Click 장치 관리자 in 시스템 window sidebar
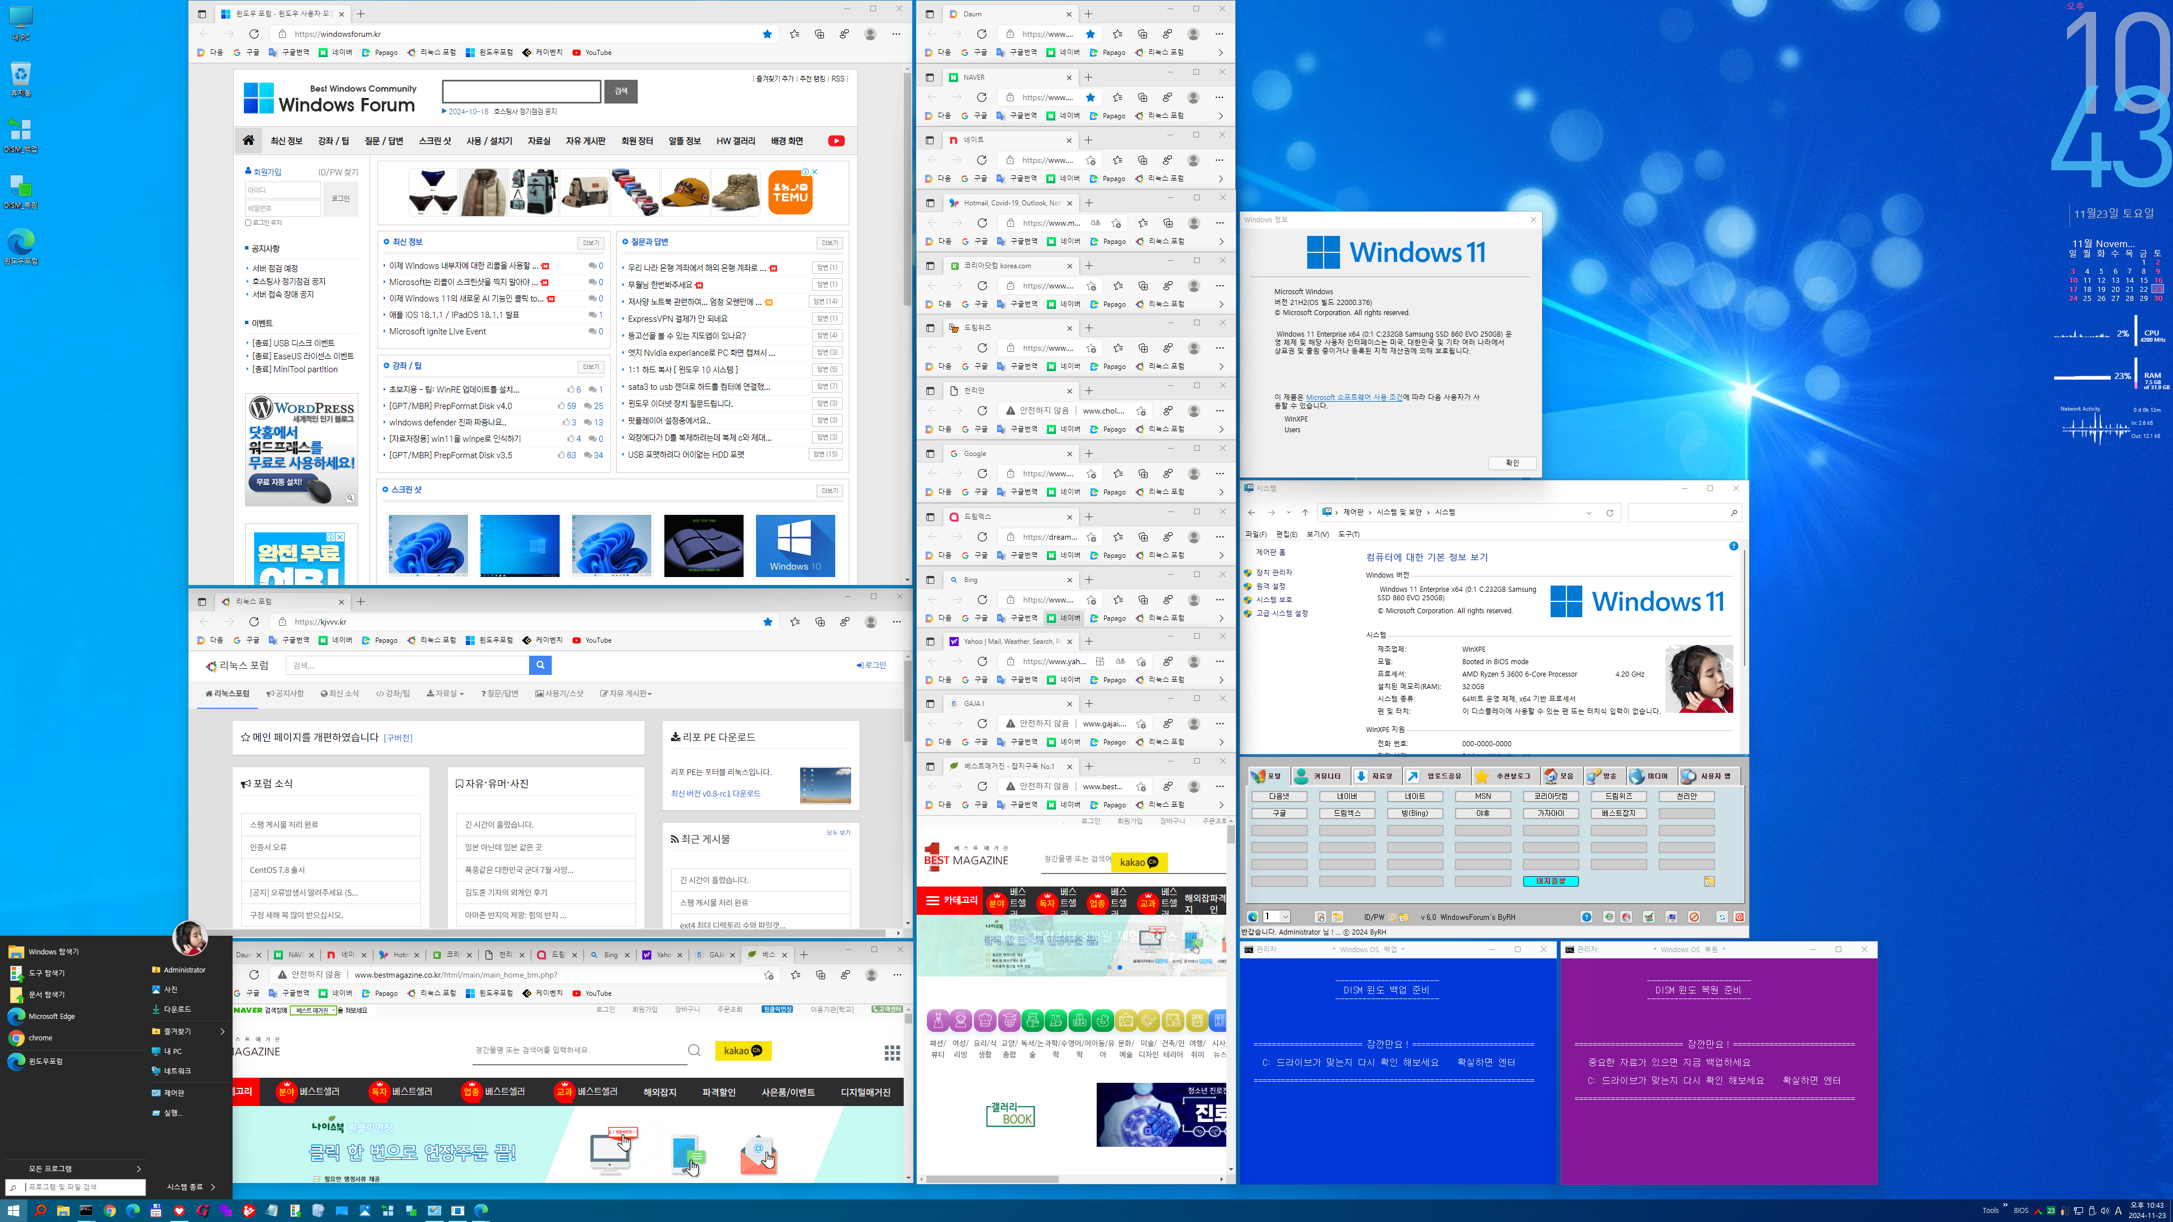This screenshot has height=1222, width=2173. (1273, 573)
